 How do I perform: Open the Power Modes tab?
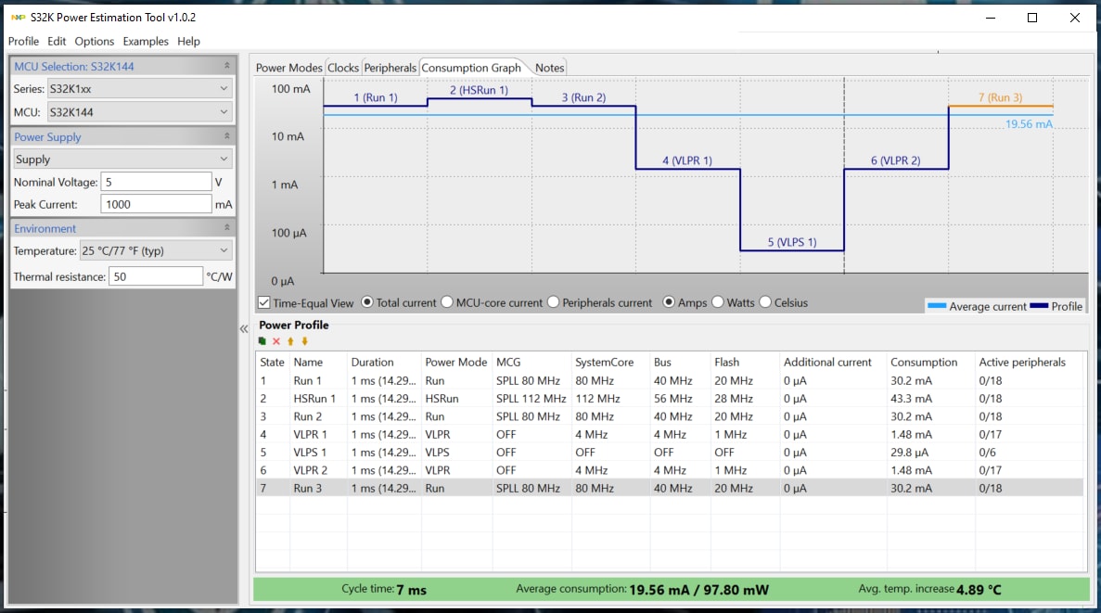(288, 68)
